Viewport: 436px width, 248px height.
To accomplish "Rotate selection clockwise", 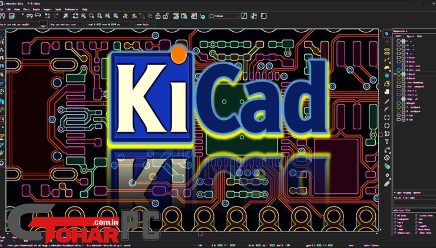I will click(x=134, y=16).
